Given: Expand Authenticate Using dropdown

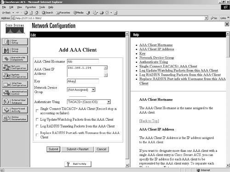Looking at the screenshot, I should tap(109, 102).
